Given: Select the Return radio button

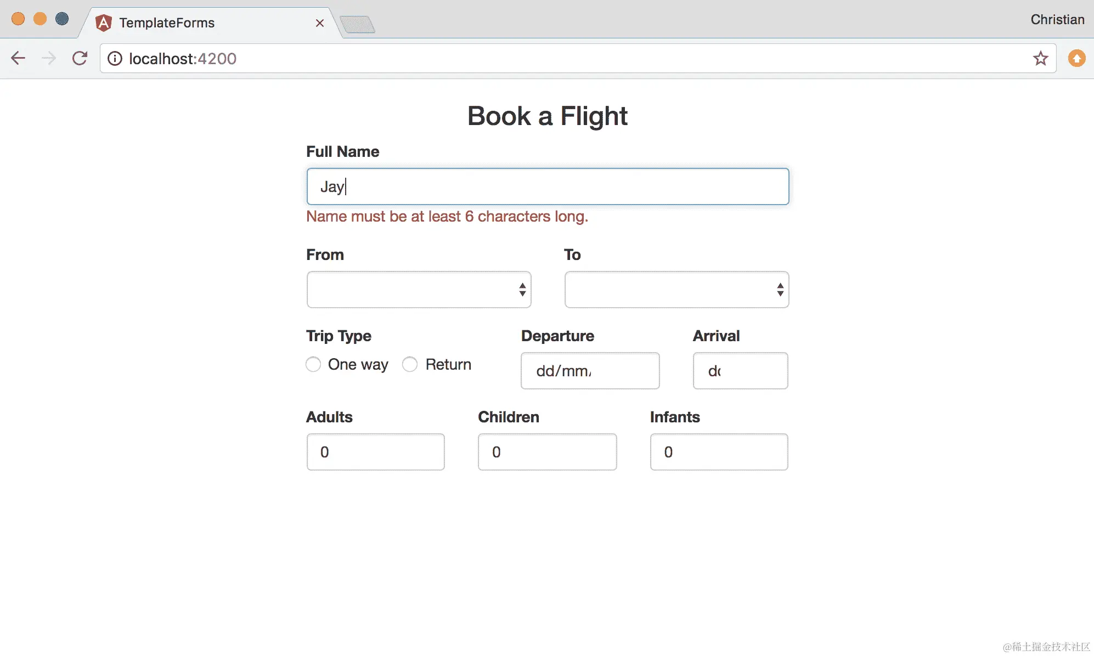Looking at the screenshot, I should 410,364.
